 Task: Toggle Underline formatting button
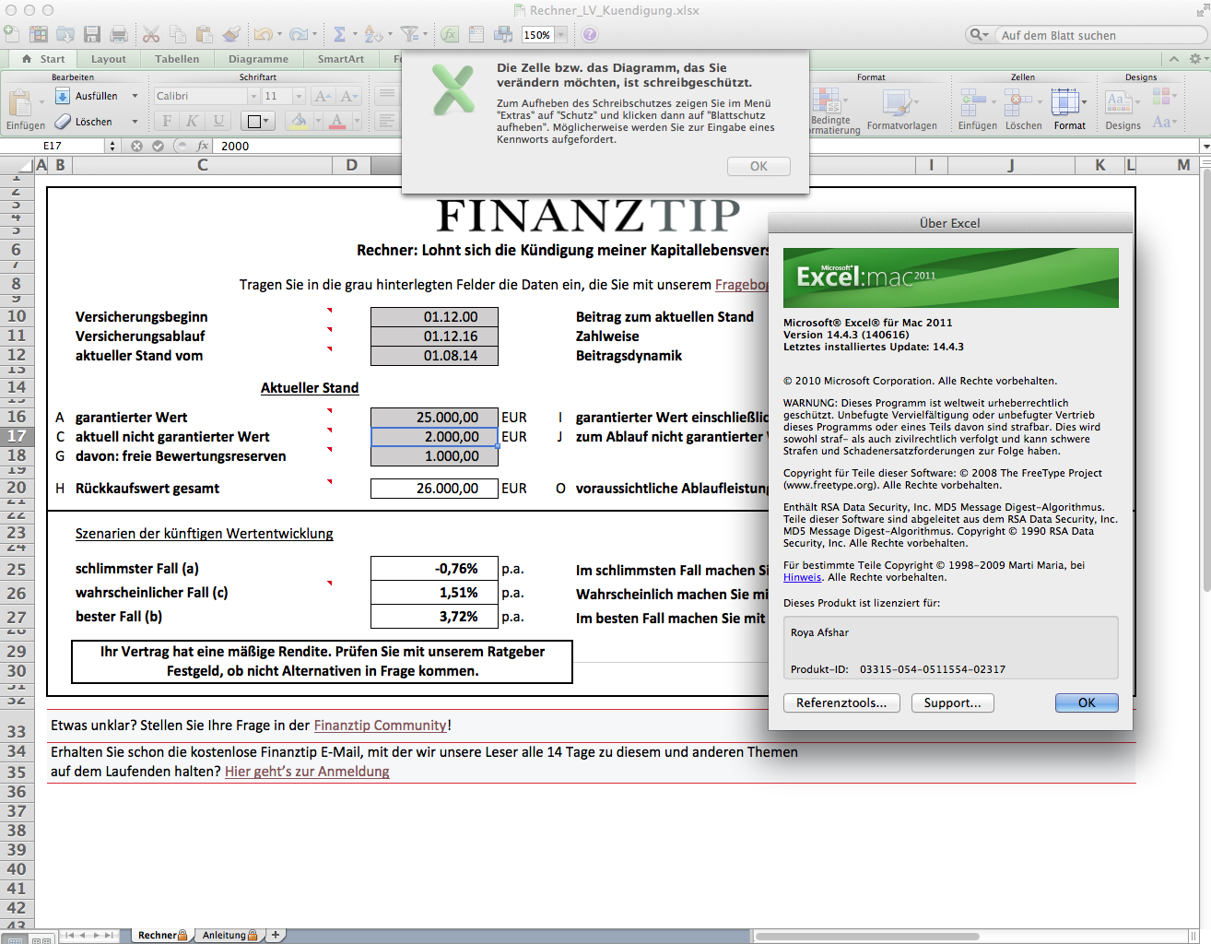pos(218,121)
